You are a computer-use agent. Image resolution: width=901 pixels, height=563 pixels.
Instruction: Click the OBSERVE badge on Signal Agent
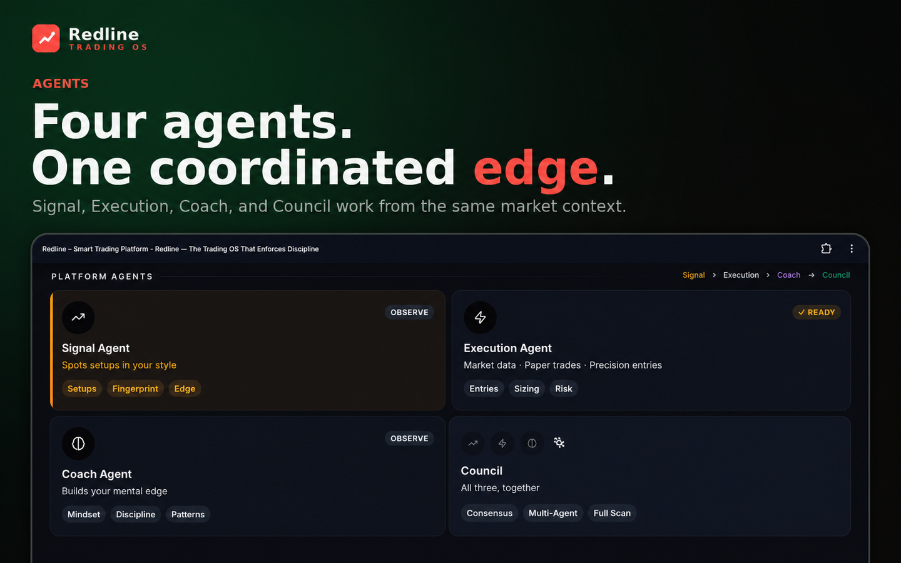click(x=409, y=312)
